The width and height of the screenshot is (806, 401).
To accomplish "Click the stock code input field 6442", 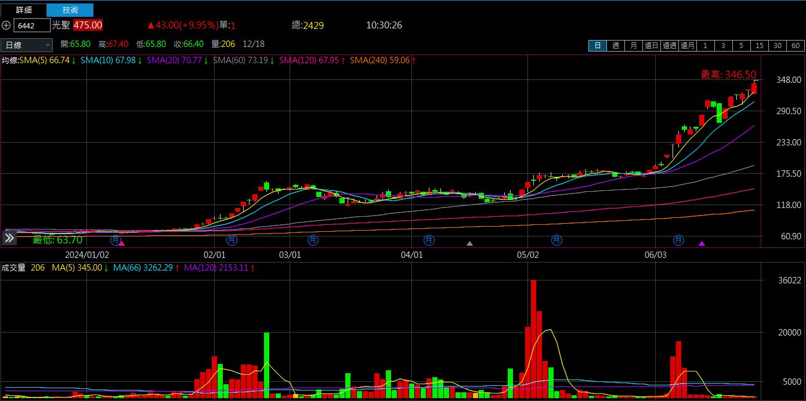I will tap(32, 25).
